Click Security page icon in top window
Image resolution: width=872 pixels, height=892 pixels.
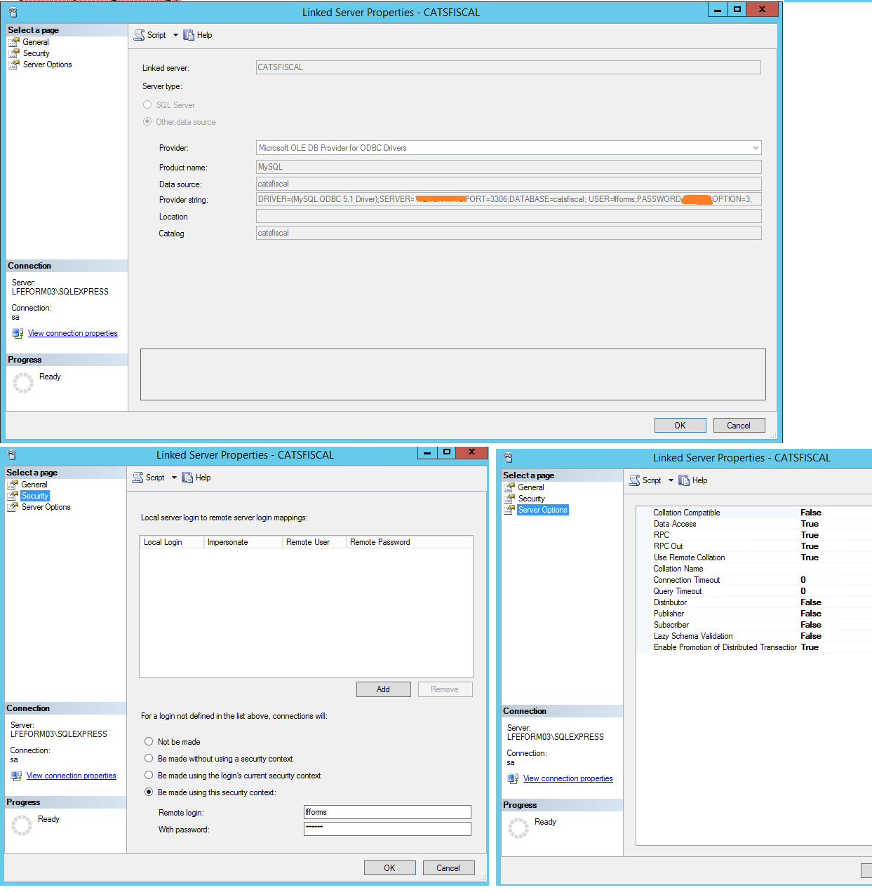14,53
